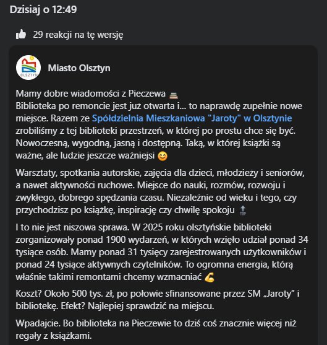Open the Miasto Olsztyn profile avatar
Viewport: 327px width, 345px height.
(x=28, y=68)
